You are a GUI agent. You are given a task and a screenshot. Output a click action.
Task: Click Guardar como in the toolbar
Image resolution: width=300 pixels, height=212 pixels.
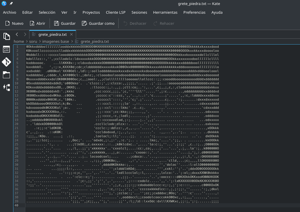coord(98,24)
